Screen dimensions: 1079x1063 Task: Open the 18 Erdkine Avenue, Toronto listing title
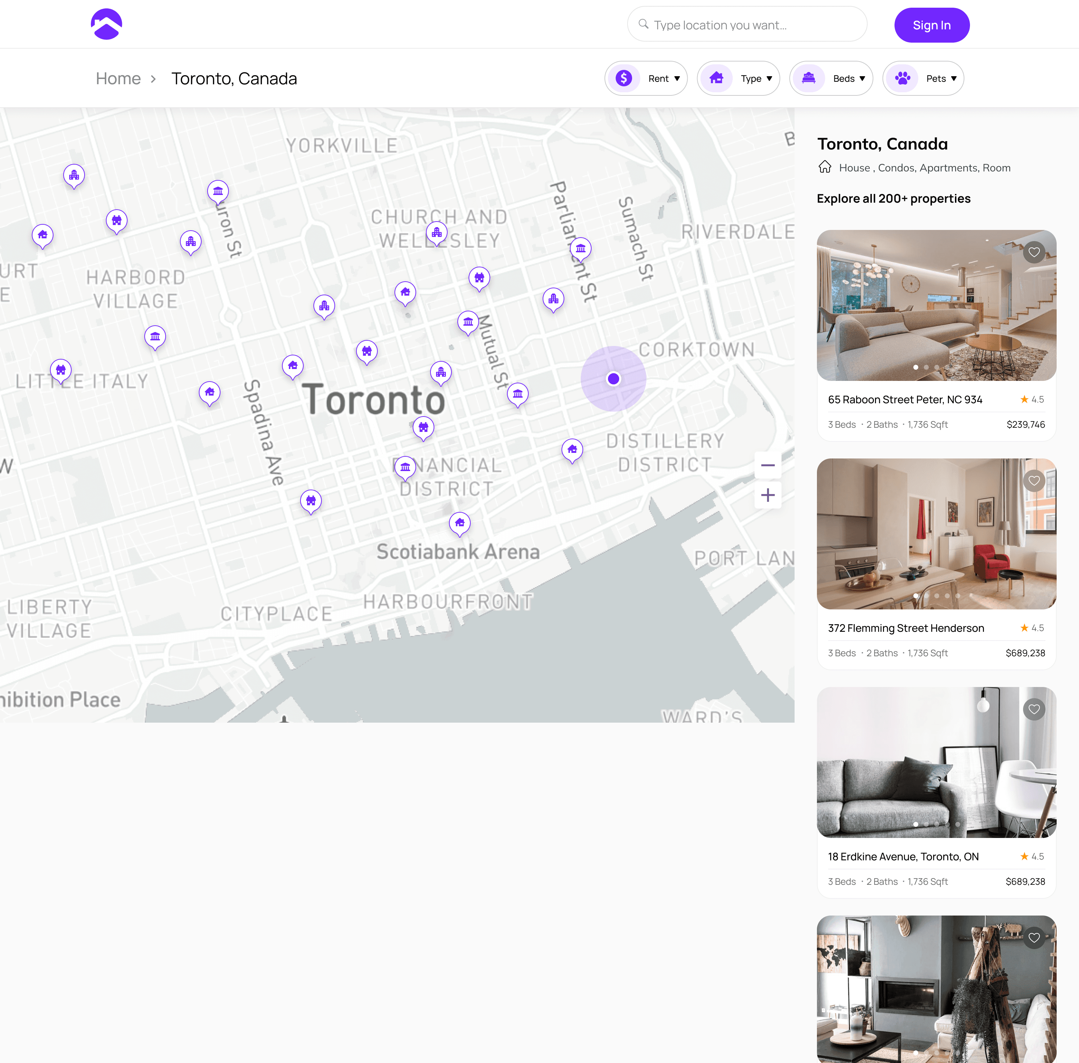click(903, 857)
